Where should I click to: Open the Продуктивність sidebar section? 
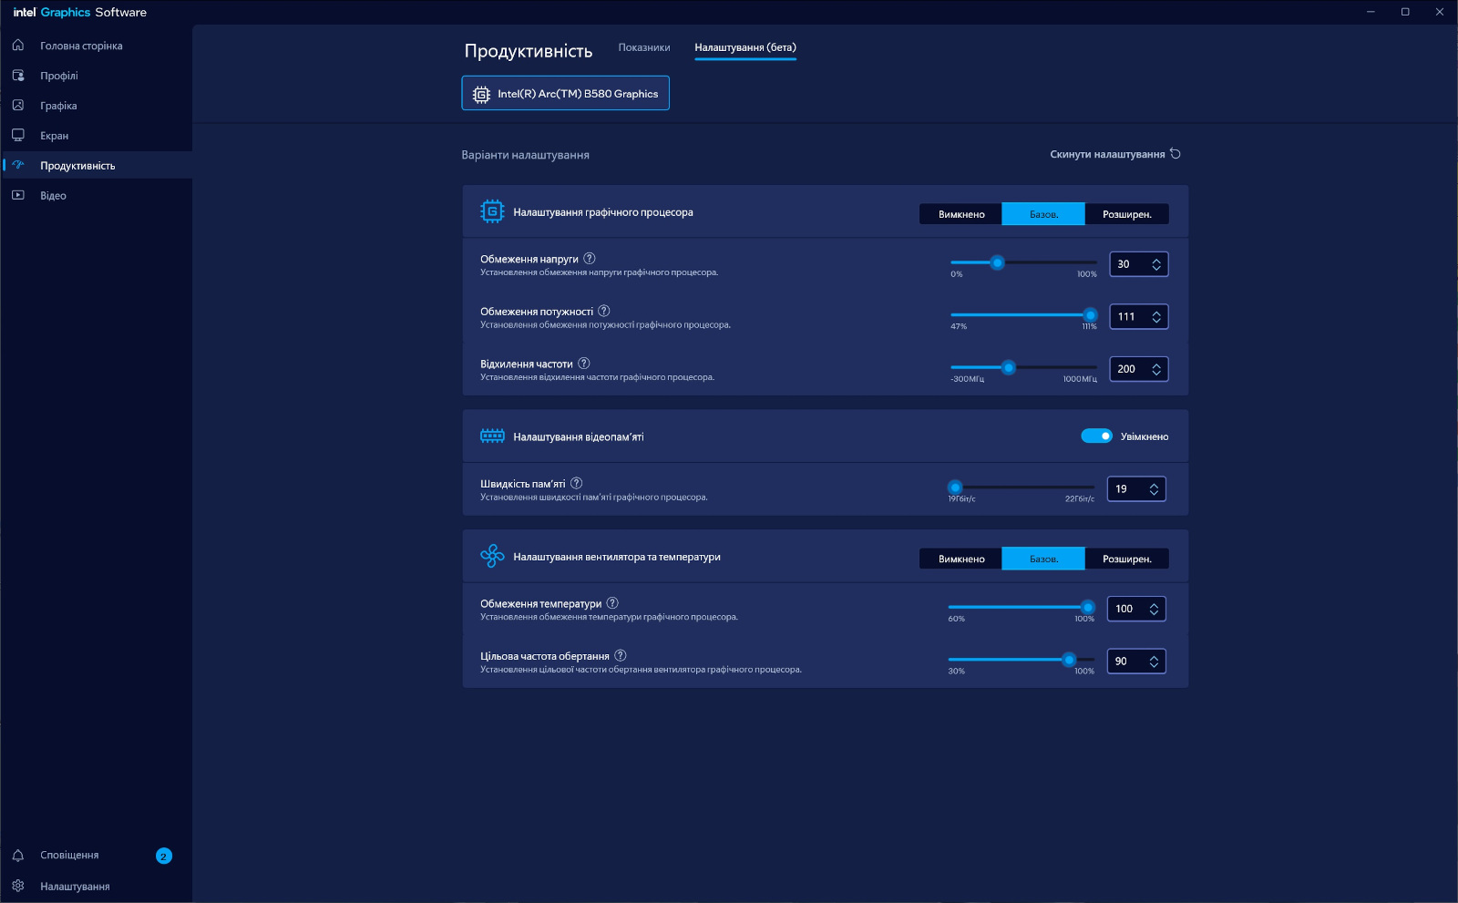tap(97, 166)
